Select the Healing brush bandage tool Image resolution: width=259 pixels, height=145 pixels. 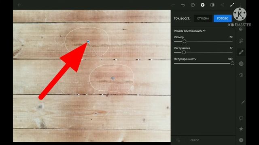pos(241,52)
